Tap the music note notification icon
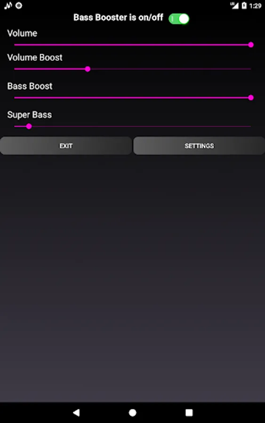The width and height of the screenshot is (265, 423). tap(8, 5)
